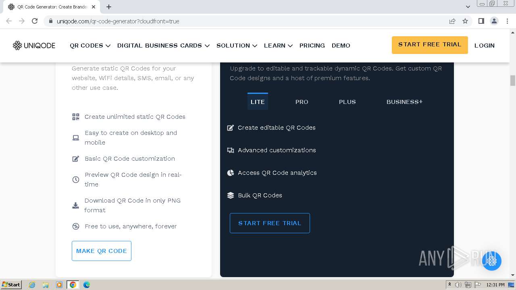The image size is (516, 290).
Task: Go forward using the browser forward arrow
Action: click(x=22, y=21)
